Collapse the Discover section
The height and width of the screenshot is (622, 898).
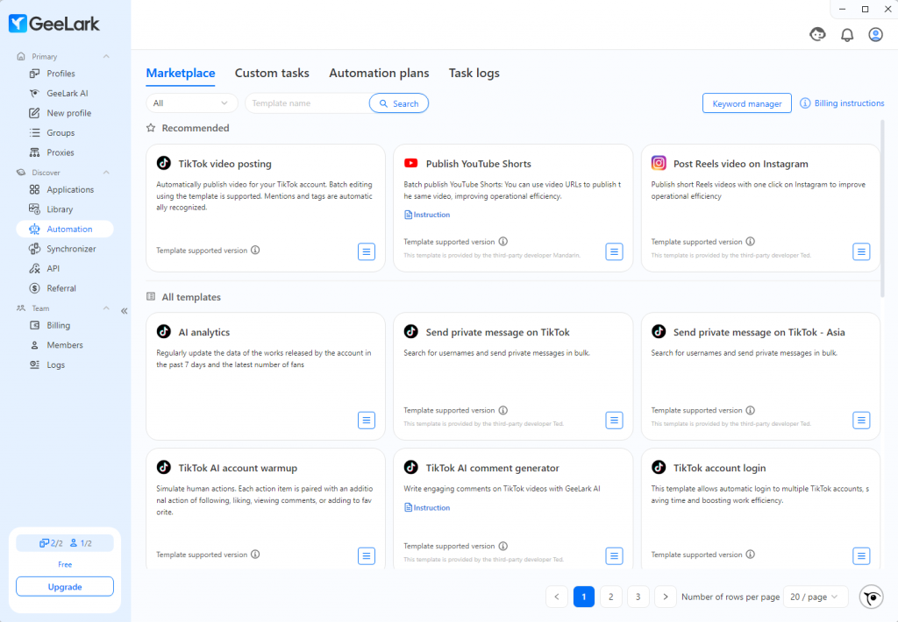click(106, 173)
